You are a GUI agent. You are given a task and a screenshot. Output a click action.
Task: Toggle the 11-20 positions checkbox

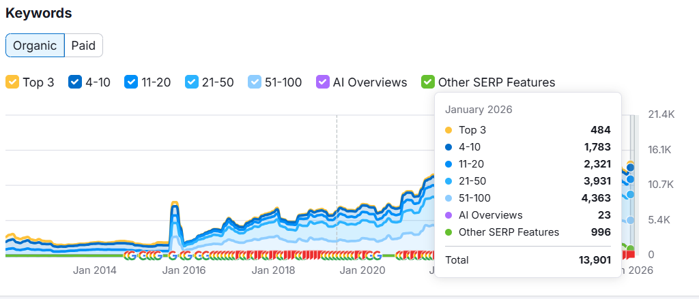coord(131,82)
